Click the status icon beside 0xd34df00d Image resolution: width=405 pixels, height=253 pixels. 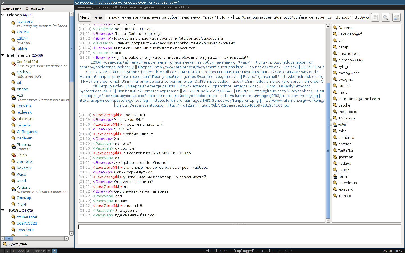[x=13, y=64]
